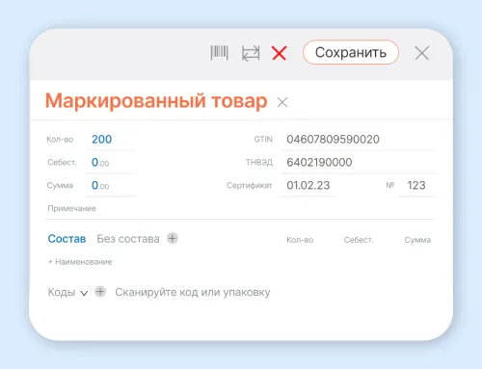The height and width of the screenshot is (369, 482).
Task: Click the ТНВЭД label
Action: click(259, 163)
